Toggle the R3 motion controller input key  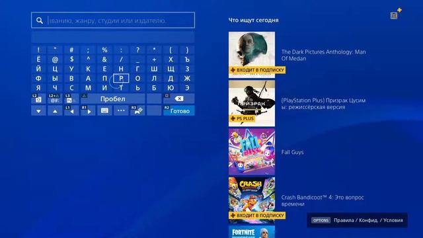(x=137, y=110)
